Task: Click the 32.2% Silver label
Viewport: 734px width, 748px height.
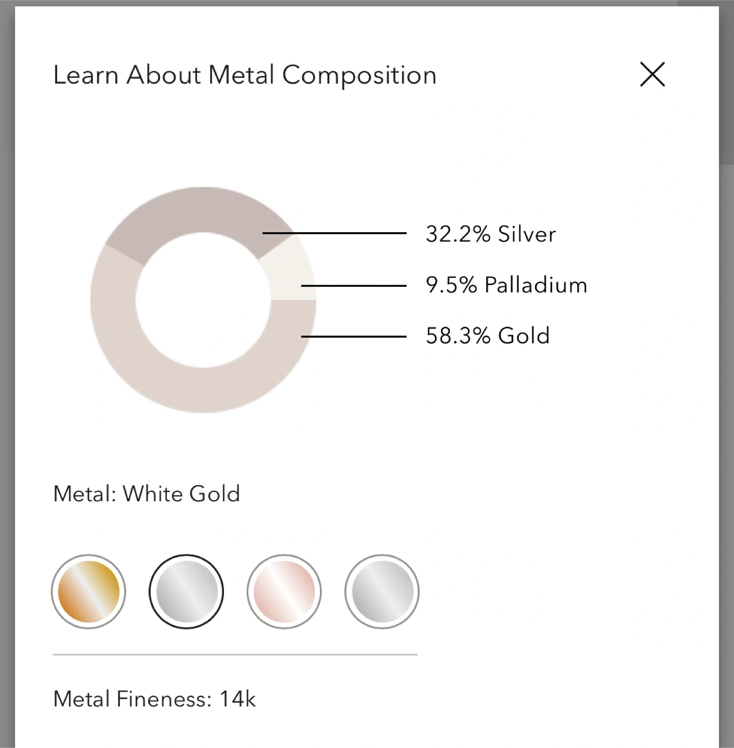Action: (x=490, y=234)
